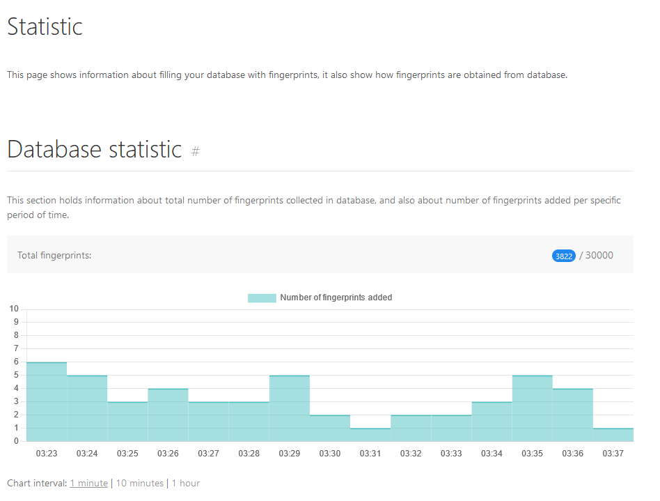Click the bar for 03:36

pos(572,415)
